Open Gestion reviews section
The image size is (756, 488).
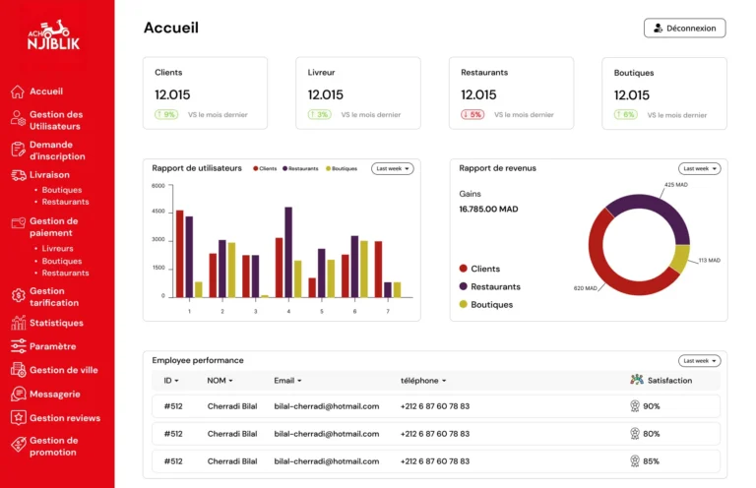click(65, 418)
